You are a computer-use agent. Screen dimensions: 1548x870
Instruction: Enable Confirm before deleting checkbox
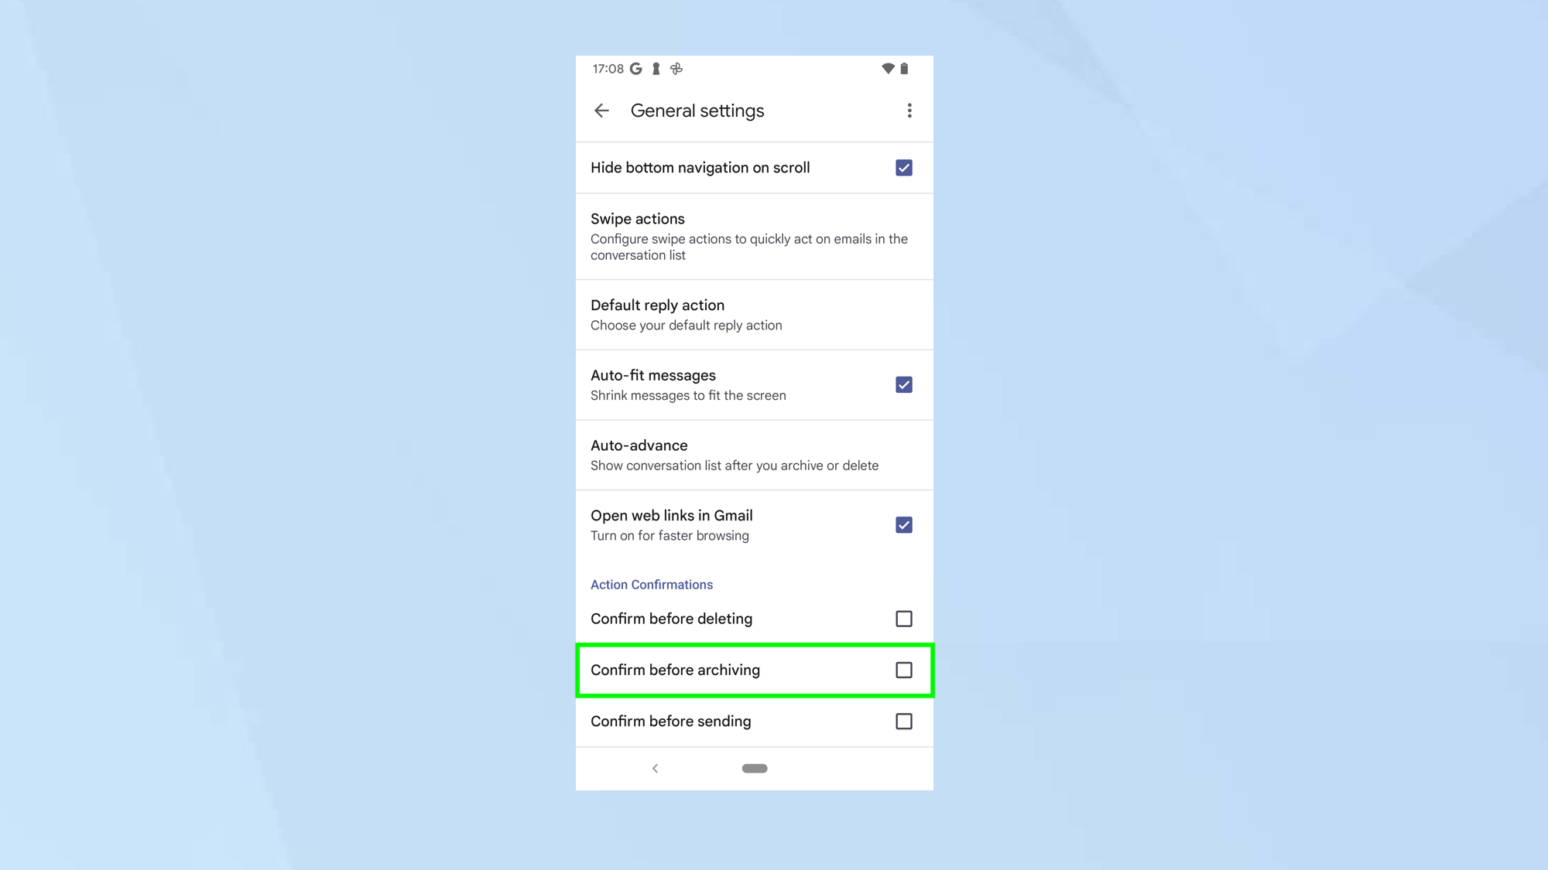[x=904, y=618]
